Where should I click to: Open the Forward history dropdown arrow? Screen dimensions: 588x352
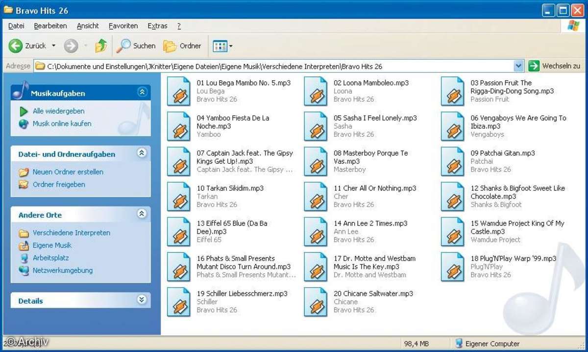click(85, 46)
